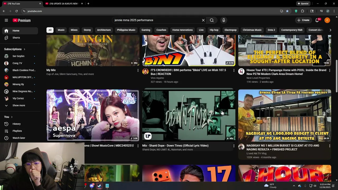Start voice search with microphone
Screen dimensions: 338x190
coord(224,20)
